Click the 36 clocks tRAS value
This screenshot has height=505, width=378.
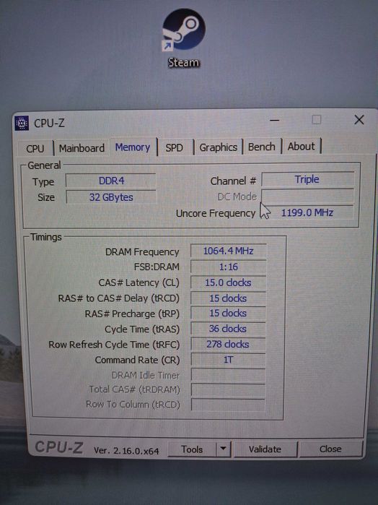coord(228,329)
